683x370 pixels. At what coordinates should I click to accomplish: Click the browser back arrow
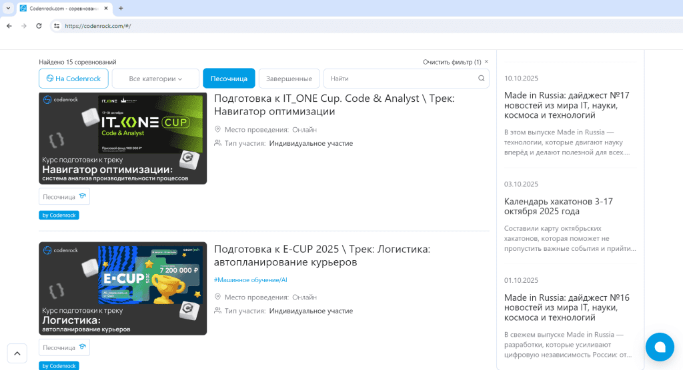pos(9,26)
